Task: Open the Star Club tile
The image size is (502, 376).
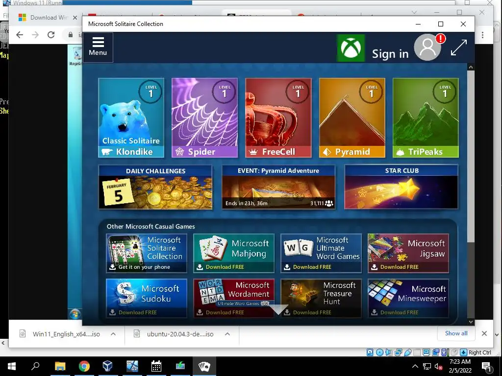Action: click(401, 187)
